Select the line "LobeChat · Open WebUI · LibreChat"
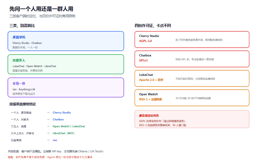This screenshot has width=257, height=163. point(34,66)
